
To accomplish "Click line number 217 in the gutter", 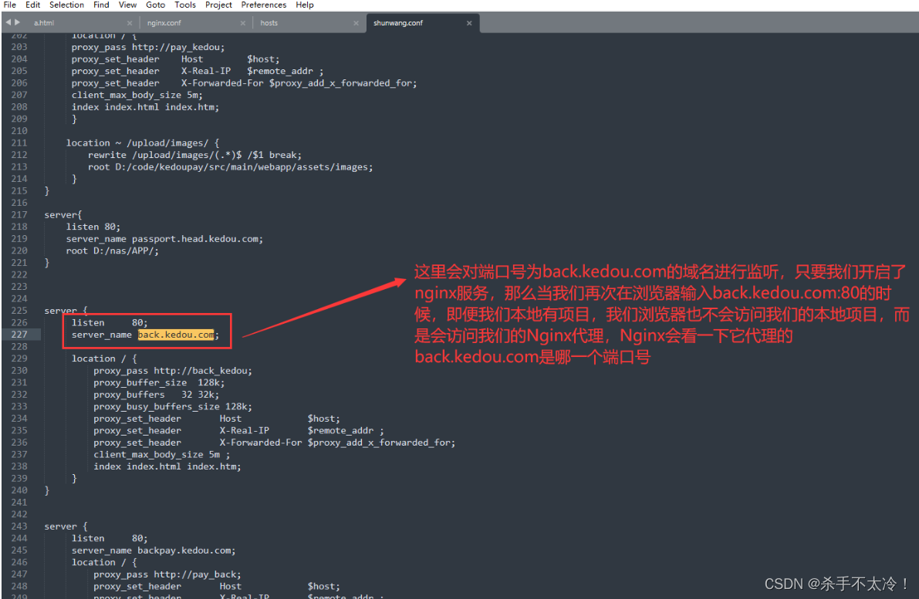I will [x=19, y=215].
